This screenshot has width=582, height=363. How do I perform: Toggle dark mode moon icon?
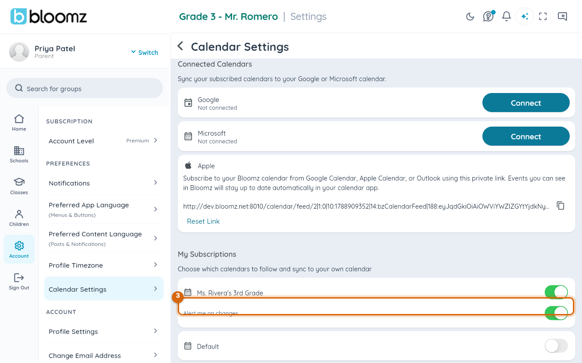point(470,16)
